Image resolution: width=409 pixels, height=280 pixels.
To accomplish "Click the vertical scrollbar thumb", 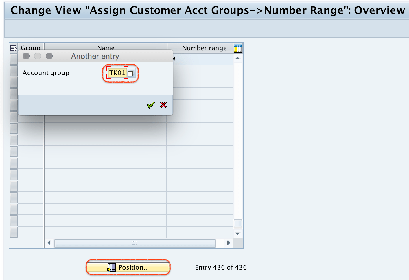I will (238, 223).
